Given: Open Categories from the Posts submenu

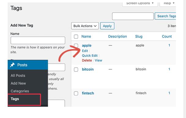Looking at the screenshot, I should point(20,91).
